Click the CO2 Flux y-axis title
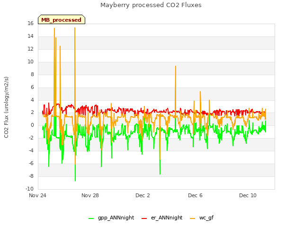 [x=6, y=107]
